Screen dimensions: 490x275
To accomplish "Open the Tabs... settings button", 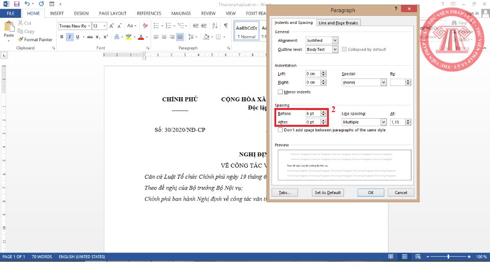I will tap(285, 193).
